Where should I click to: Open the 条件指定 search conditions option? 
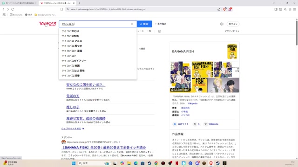[161, 24]
